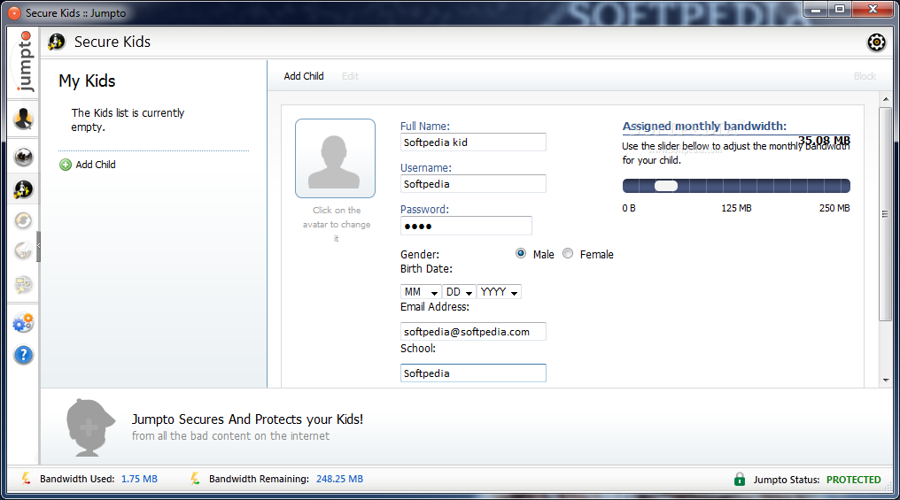Collapse the sidebar with the small arrow handle
Image resolution: width=900 pixels, height=500 pixels.
tap(38, 246)
